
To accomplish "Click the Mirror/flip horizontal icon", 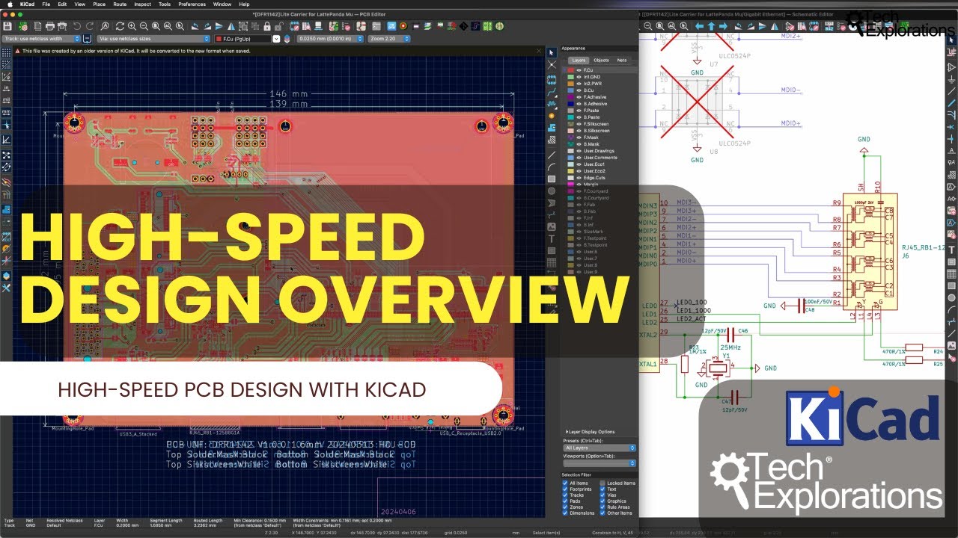I will [231, 25].
